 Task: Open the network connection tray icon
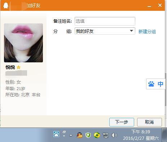click(106, 135)
